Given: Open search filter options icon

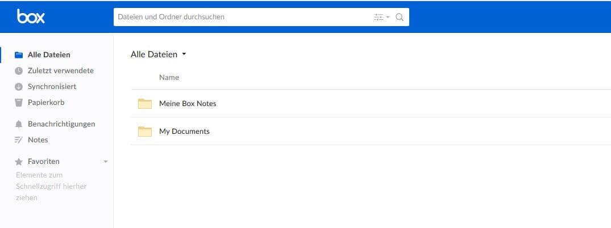Looking at the screenshot, I should click(x=379, y=17).
